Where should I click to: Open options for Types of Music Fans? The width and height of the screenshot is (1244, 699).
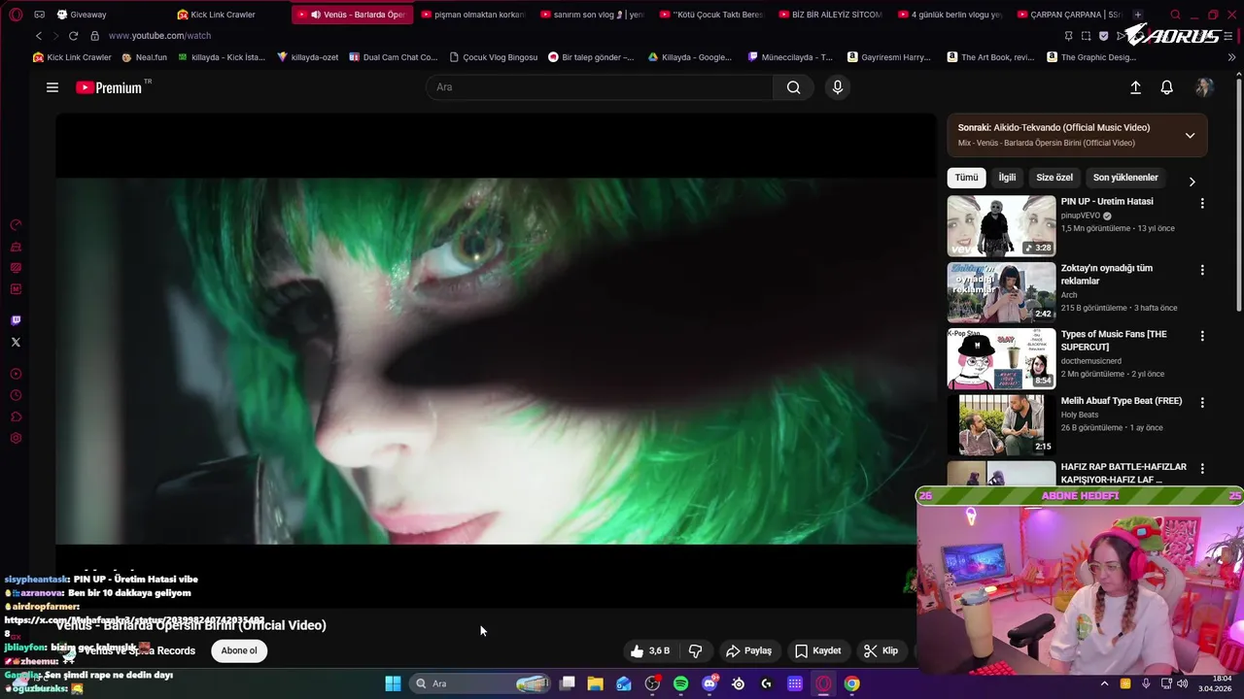pyautogui.click(x=1202, y=336)
